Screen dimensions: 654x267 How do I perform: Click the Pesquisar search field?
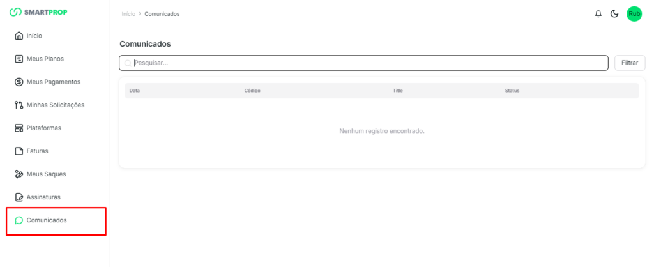[x=364, y=63]
